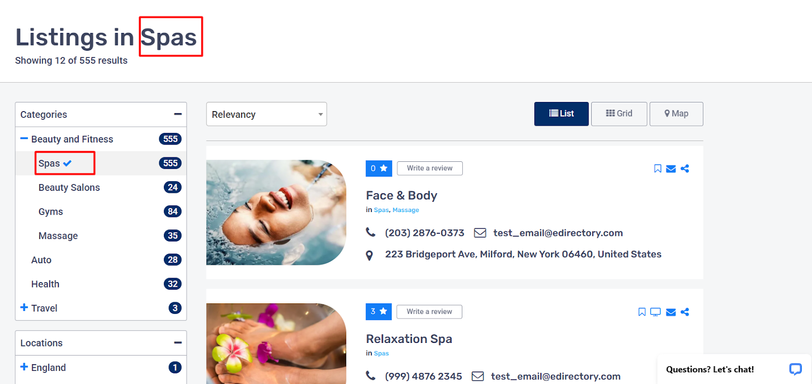The image size is (812, 384).
Task: Click the 28 count badge for Auto
Action: coord(173,260)
